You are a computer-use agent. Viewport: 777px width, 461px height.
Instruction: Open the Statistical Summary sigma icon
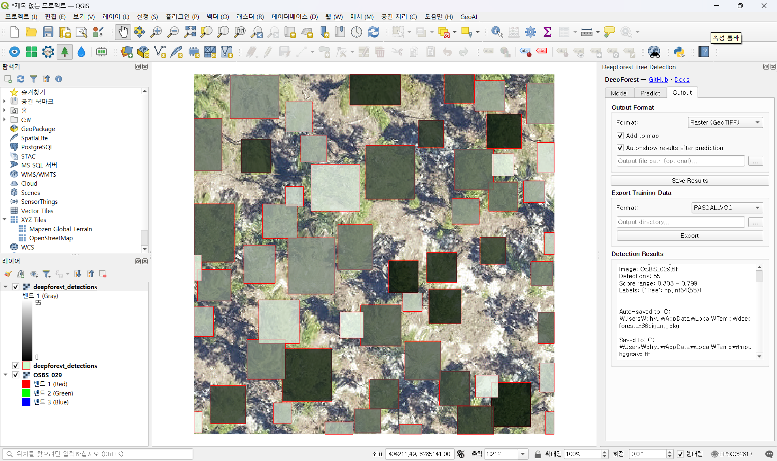[547, 32]
